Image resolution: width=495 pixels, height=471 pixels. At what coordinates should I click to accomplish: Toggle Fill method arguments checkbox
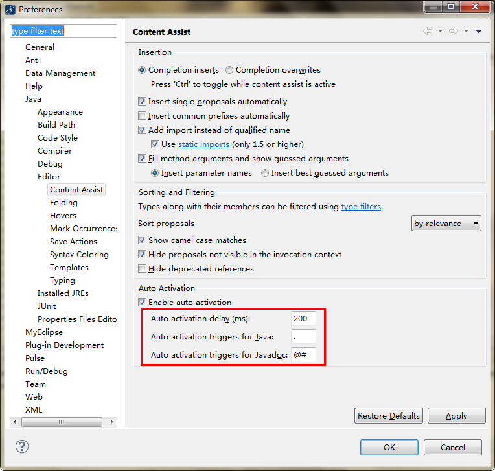tap(142, 159)
